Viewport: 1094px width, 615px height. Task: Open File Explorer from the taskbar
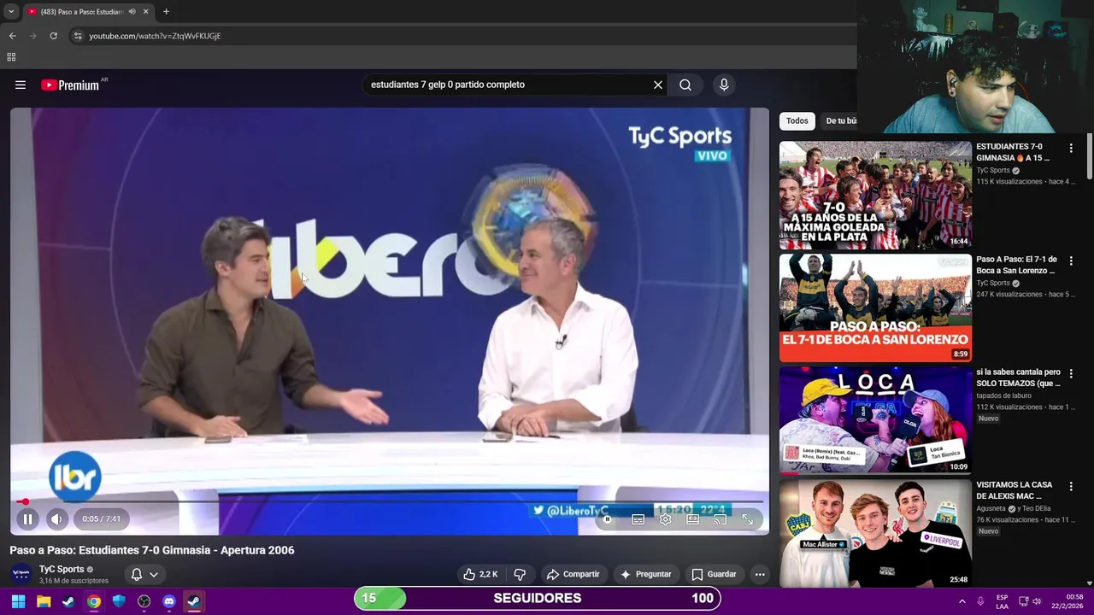tap(44, 601)
